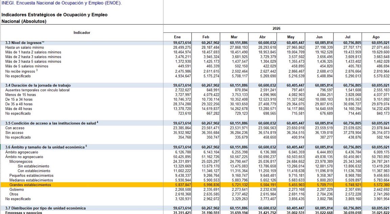
Task: Click 'Otros' row label
Action: tap(14, 194)
